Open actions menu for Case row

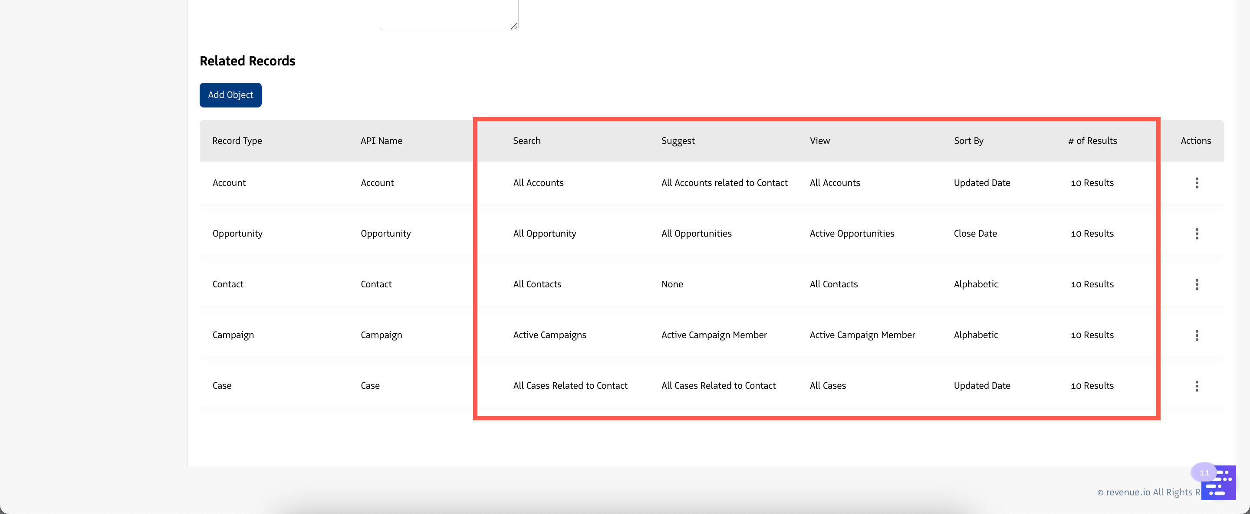click(1197, 386)
